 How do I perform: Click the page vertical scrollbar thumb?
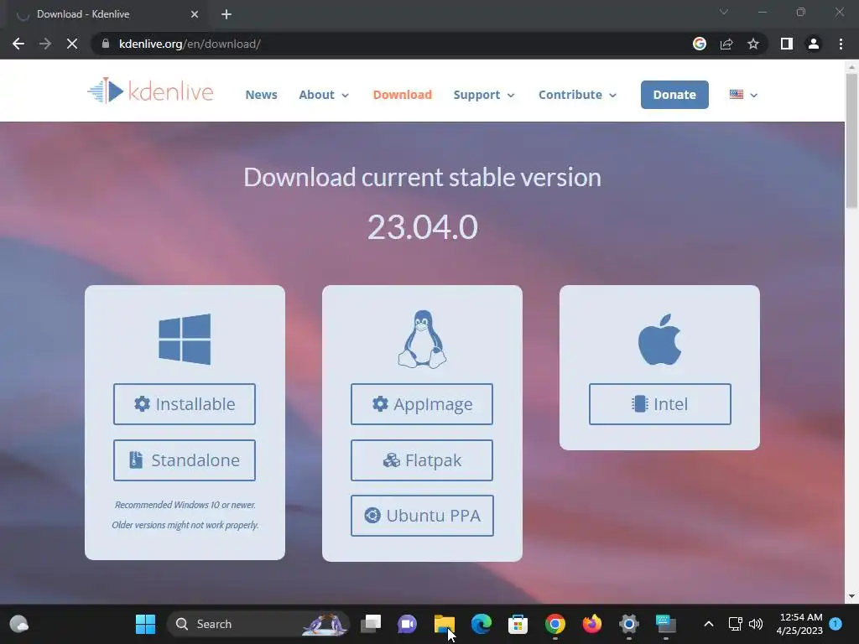click(851, 141)
